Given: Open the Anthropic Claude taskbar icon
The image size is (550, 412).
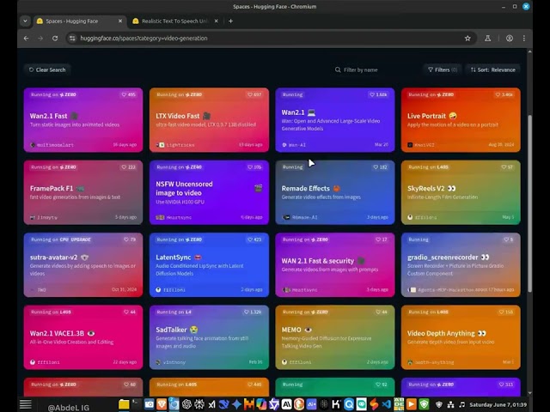Looking at the screenshot, I should click(286, 404).
